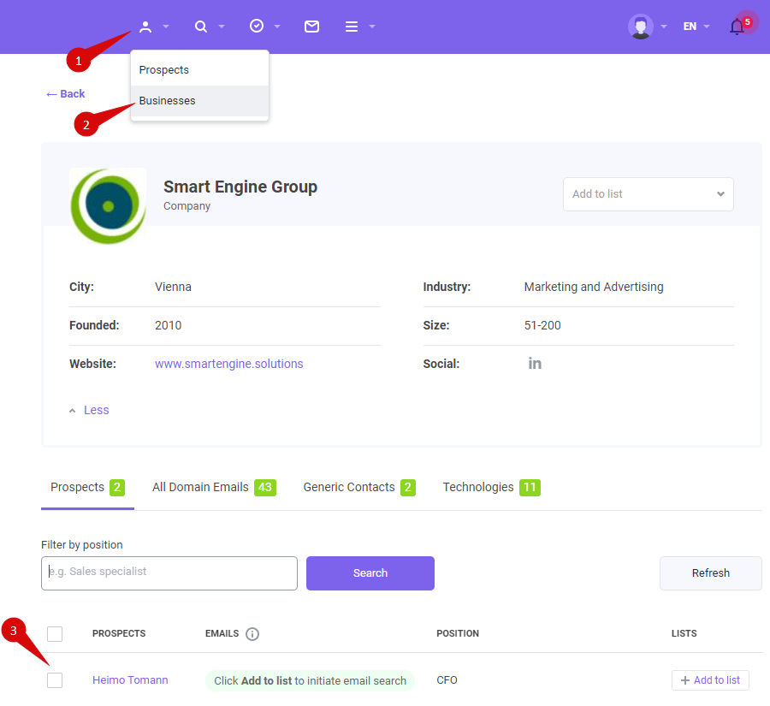770x706 pixels.
Task: Click the LinkedIn social icon
Action: tap(535, 364)
